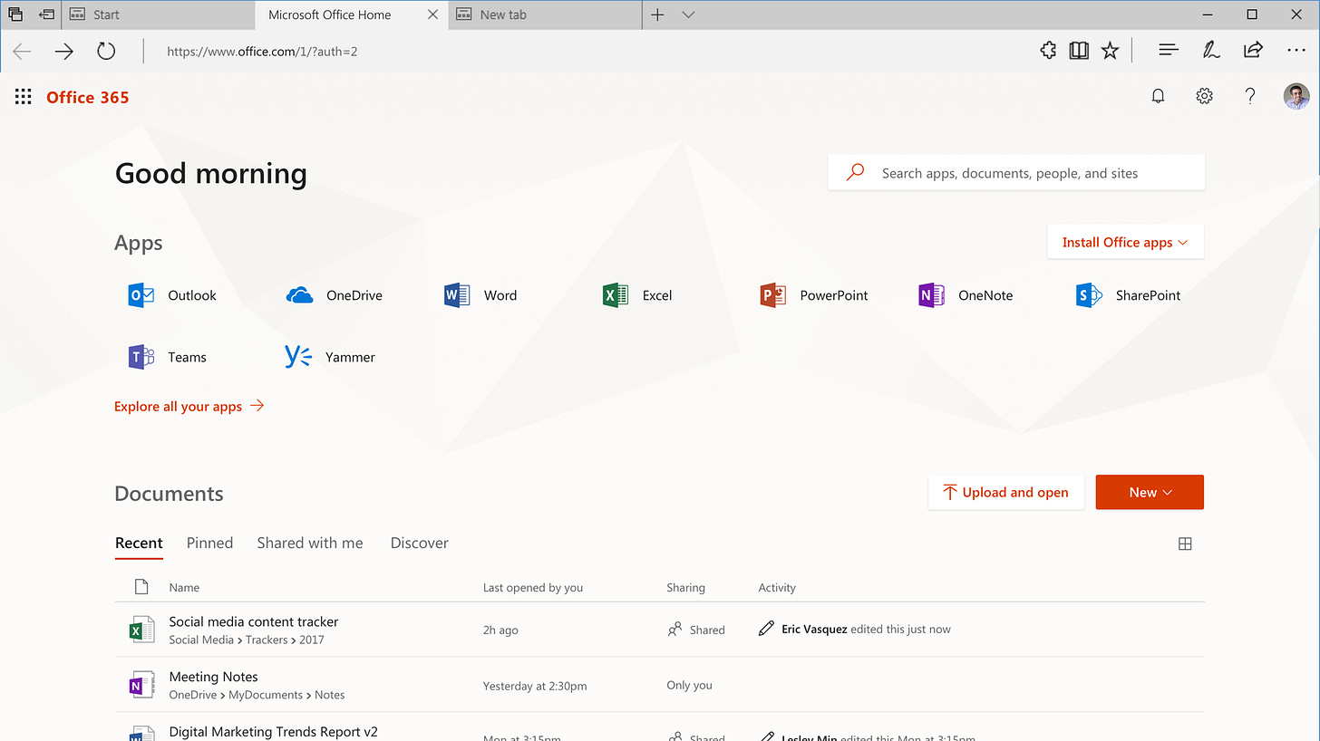Open the account profile picture menu
Viewport: 1320px width, 741px height.
point(1296,96)
